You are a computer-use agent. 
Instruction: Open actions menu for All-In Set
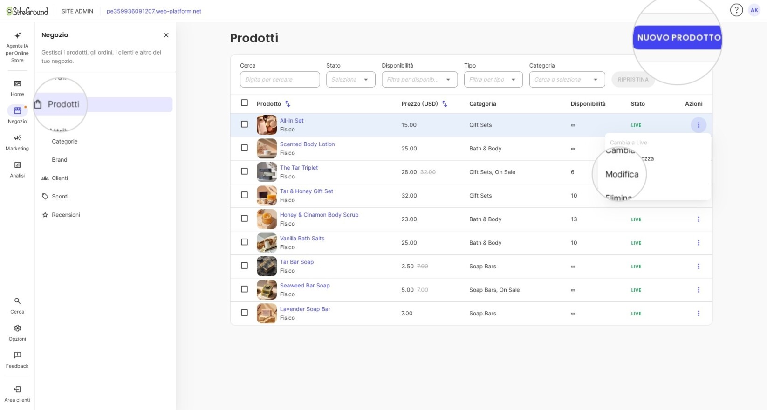pos(698,125)
